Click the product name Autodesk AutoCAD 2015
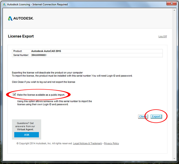 46,51
